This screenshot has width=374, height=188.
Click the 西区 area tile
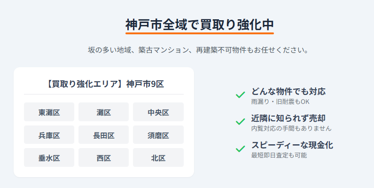coord(103,158)
